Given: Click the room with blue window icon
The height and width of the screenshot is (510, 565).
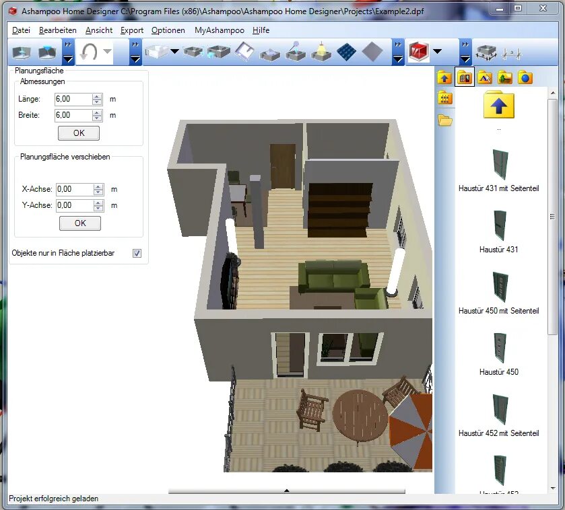Looking at the screenshot, I should point(219,52).
